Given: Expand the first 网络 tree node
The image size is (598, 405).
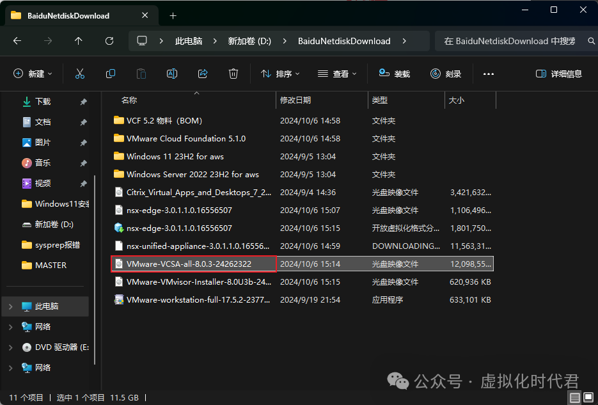Looking at the screenshot, I should tap(11, 327).
